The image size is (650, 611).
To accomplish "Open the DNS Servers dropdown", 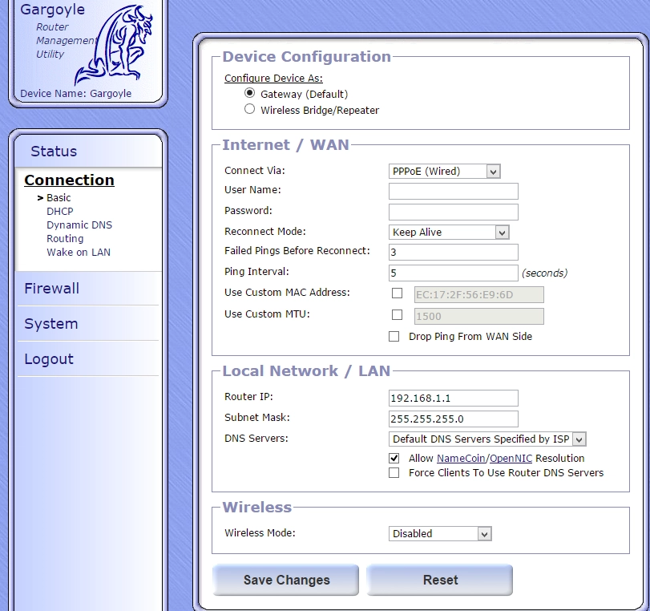I will click(x=487, y=439).
